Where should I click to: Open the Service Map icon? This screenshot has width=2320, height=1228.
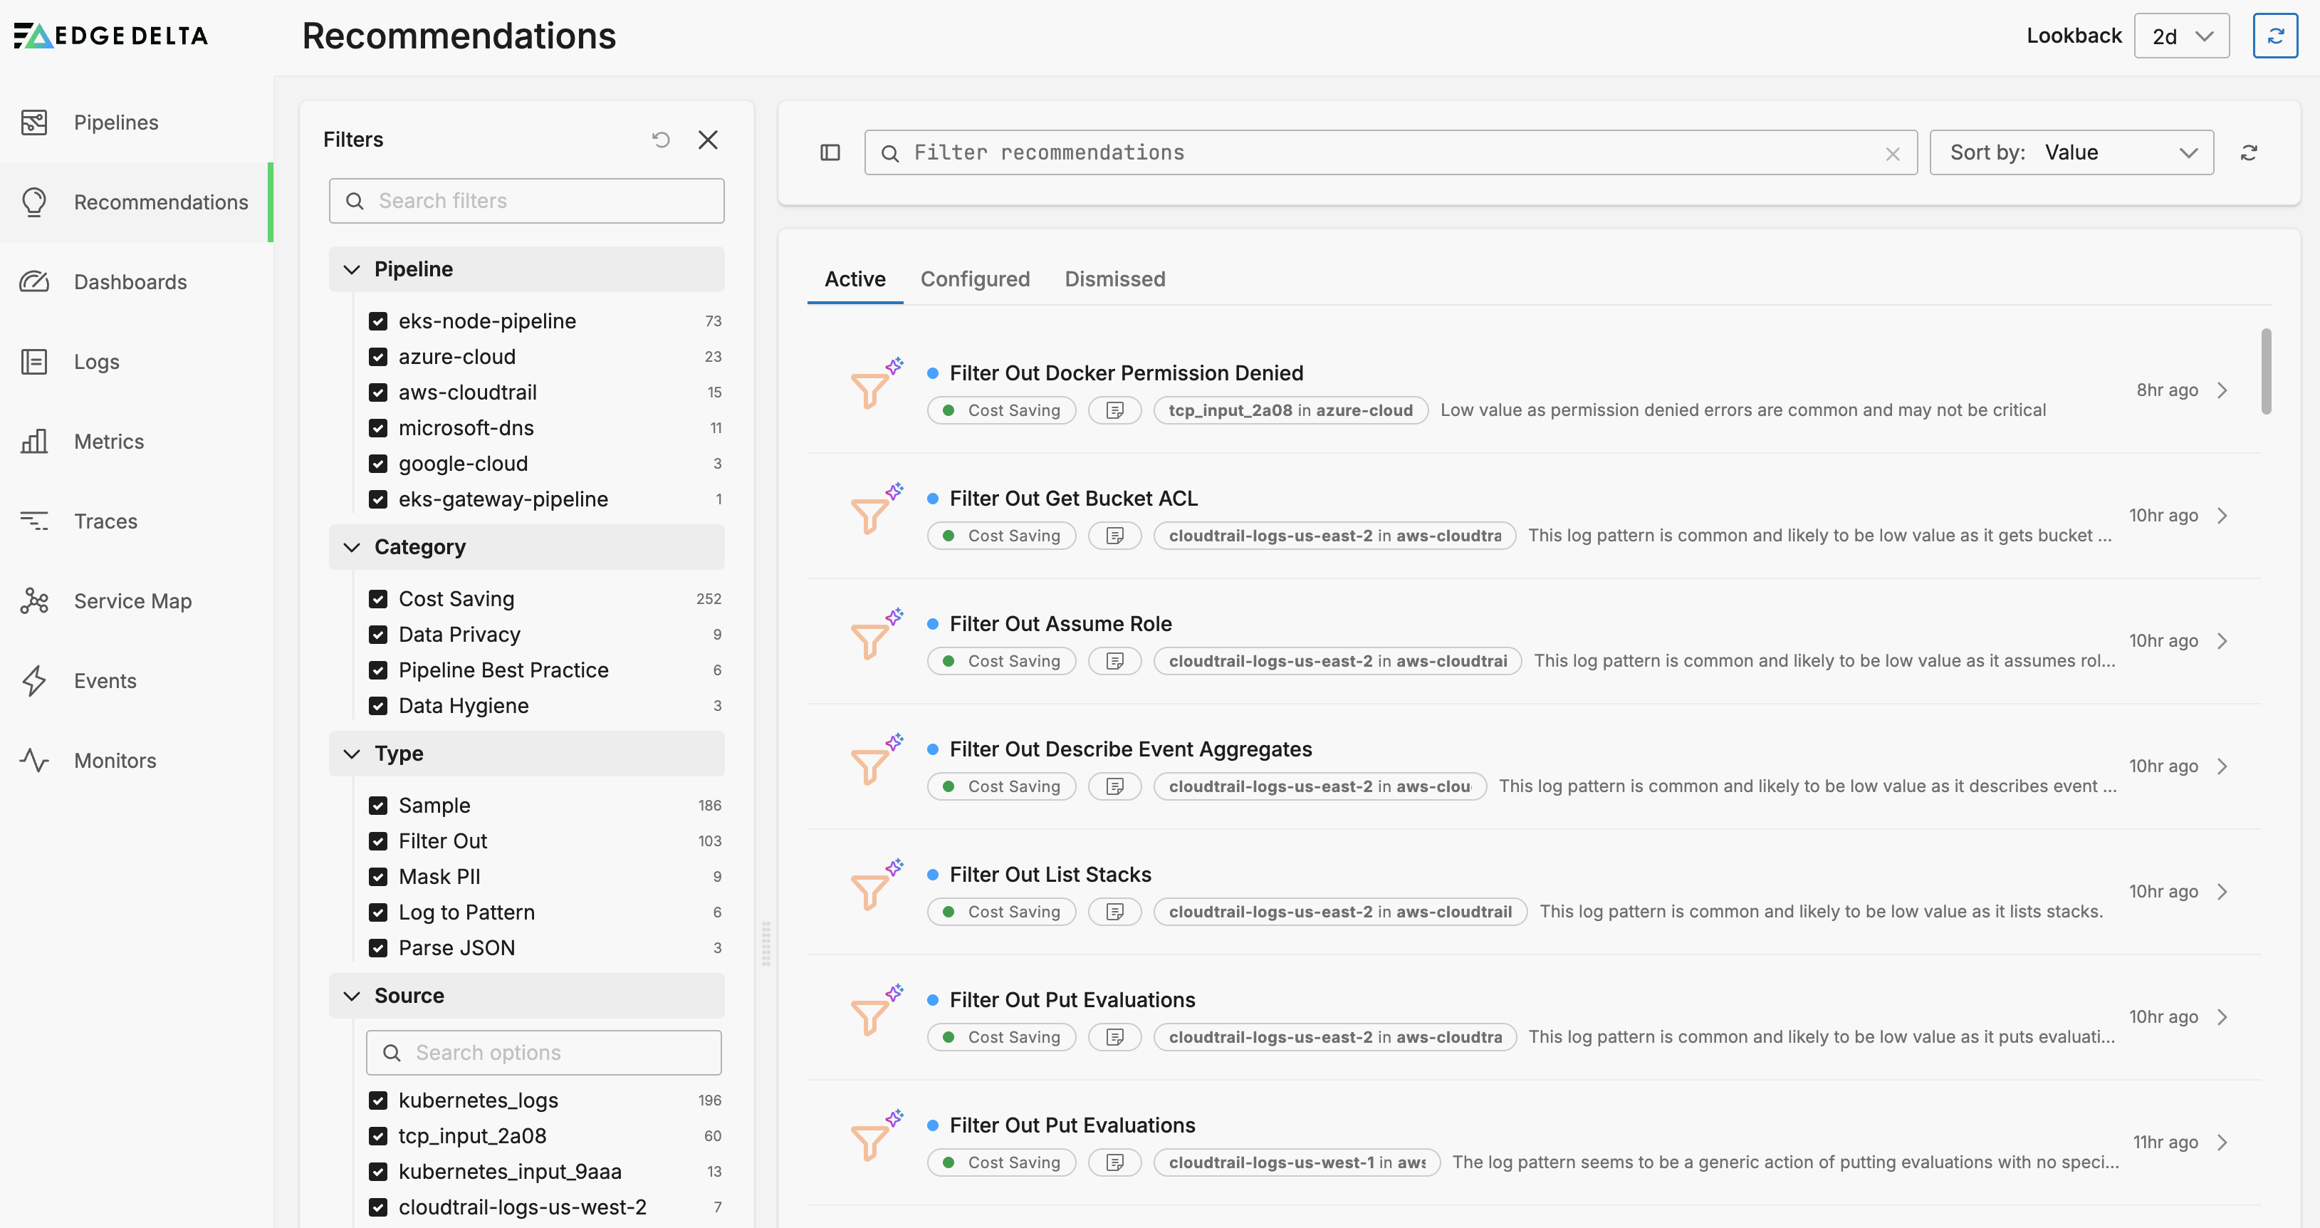tap(34, 601)
